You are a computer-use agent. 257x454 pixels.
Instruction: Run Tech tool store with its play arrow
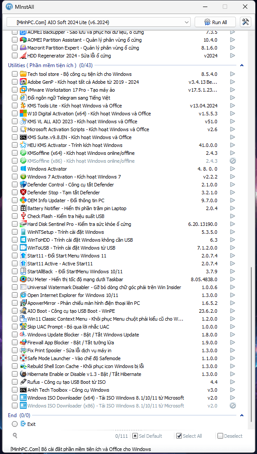[232, 74]
